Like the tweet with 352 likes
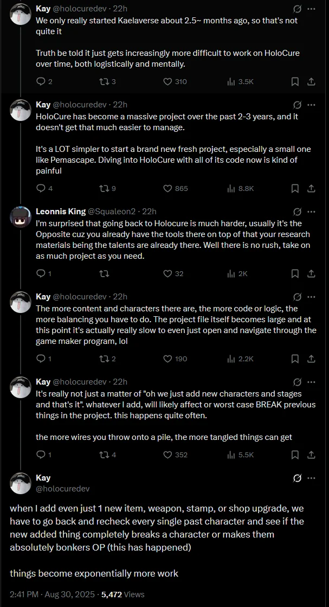This screenshot has height=607, width=329. pos(168,455)
